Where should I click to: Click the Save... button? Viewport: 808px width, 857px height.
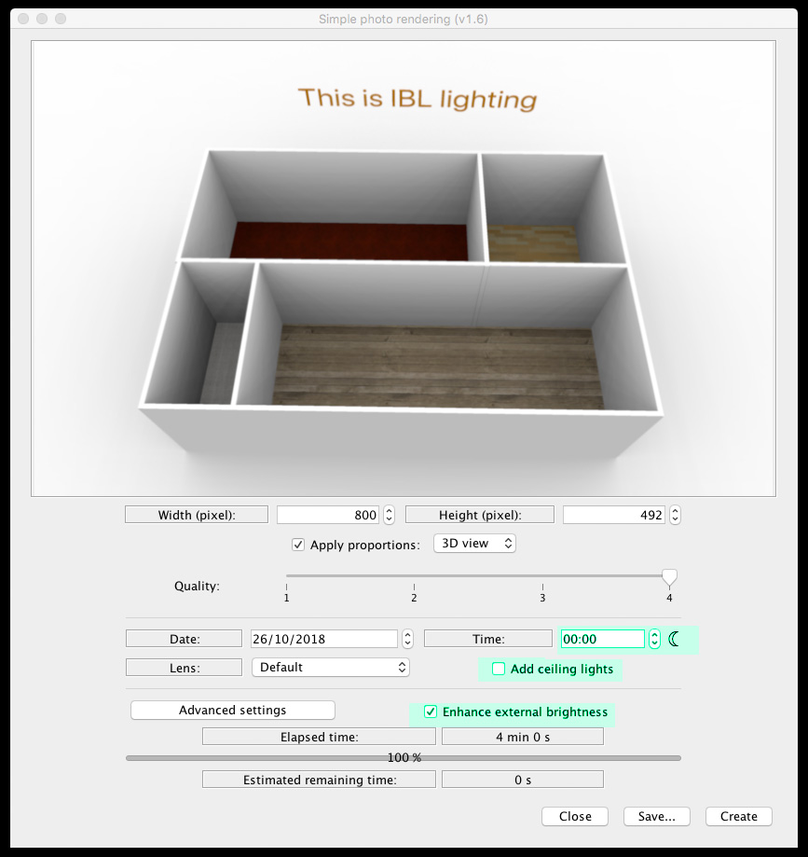coord(657,817)
